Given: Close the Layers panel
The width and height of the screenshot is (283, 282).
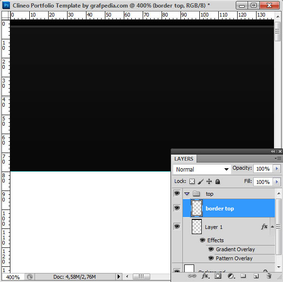Looking at the screenshot, I should 280,152.
